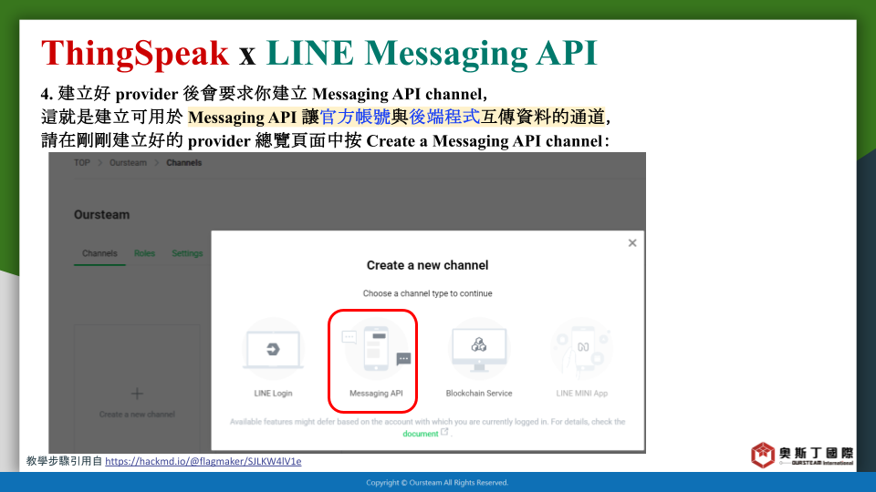Switch to the Roles tab

tap(144, 253)
